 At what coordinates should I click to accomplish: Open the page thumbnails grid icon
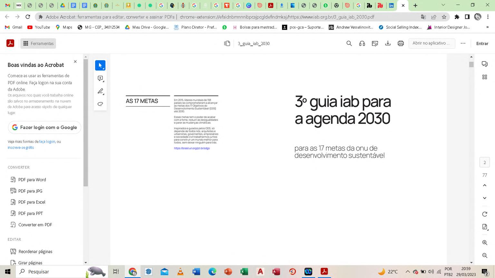(484, 77)
